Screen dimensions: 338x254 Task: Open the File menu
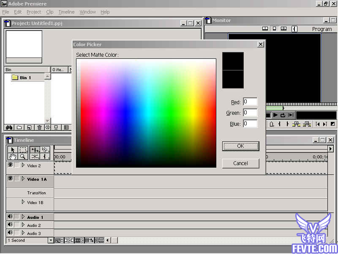coord(5,12)
